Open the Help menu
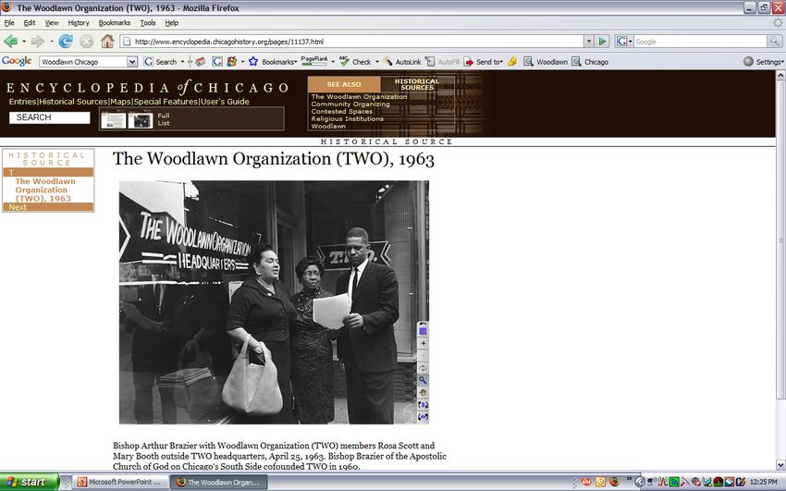This screenshot has width=786, height=491. click(172, 22)
